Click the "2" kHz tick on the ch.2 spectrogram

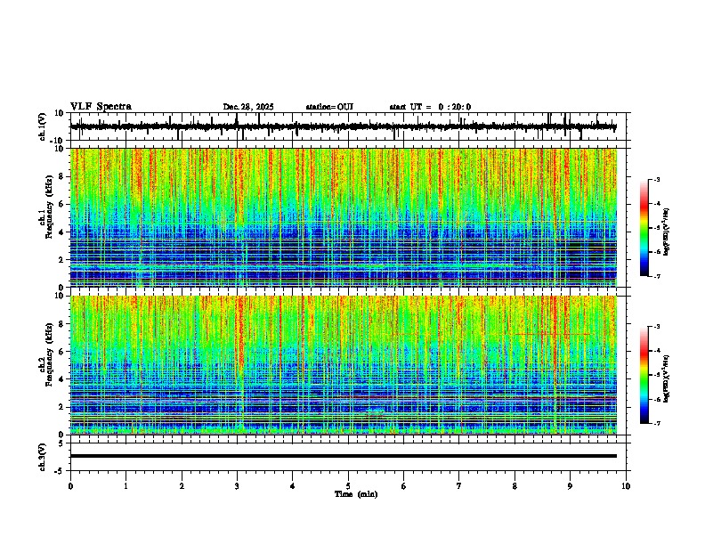tap(61, 407)
